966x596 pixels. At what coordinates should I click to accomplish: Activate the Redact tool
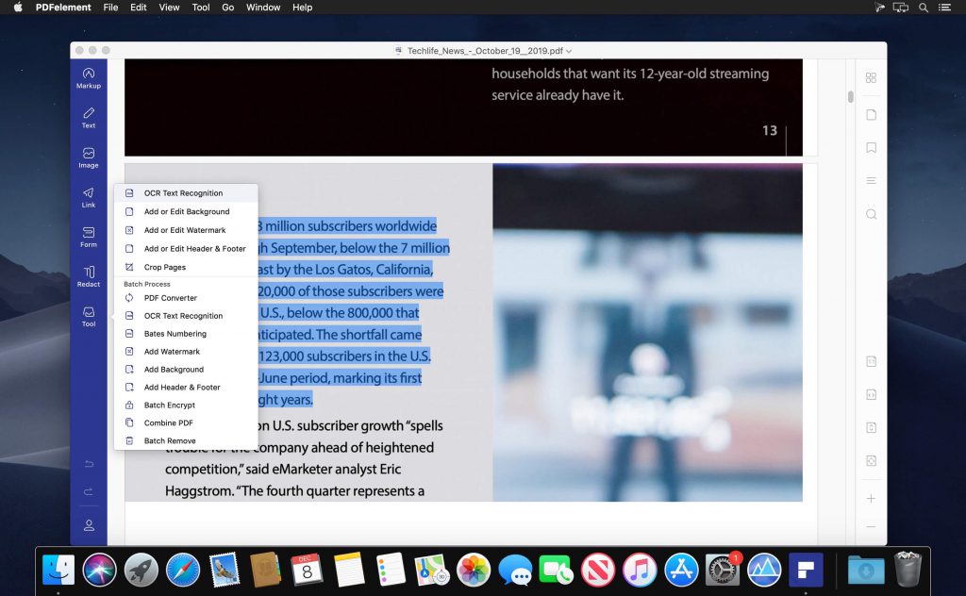(x=88, y=278)
